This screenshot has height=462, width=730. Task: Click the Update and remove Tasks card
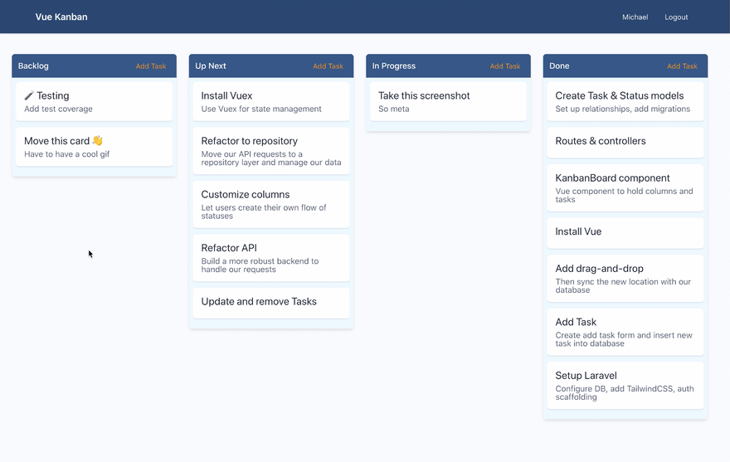271,302
